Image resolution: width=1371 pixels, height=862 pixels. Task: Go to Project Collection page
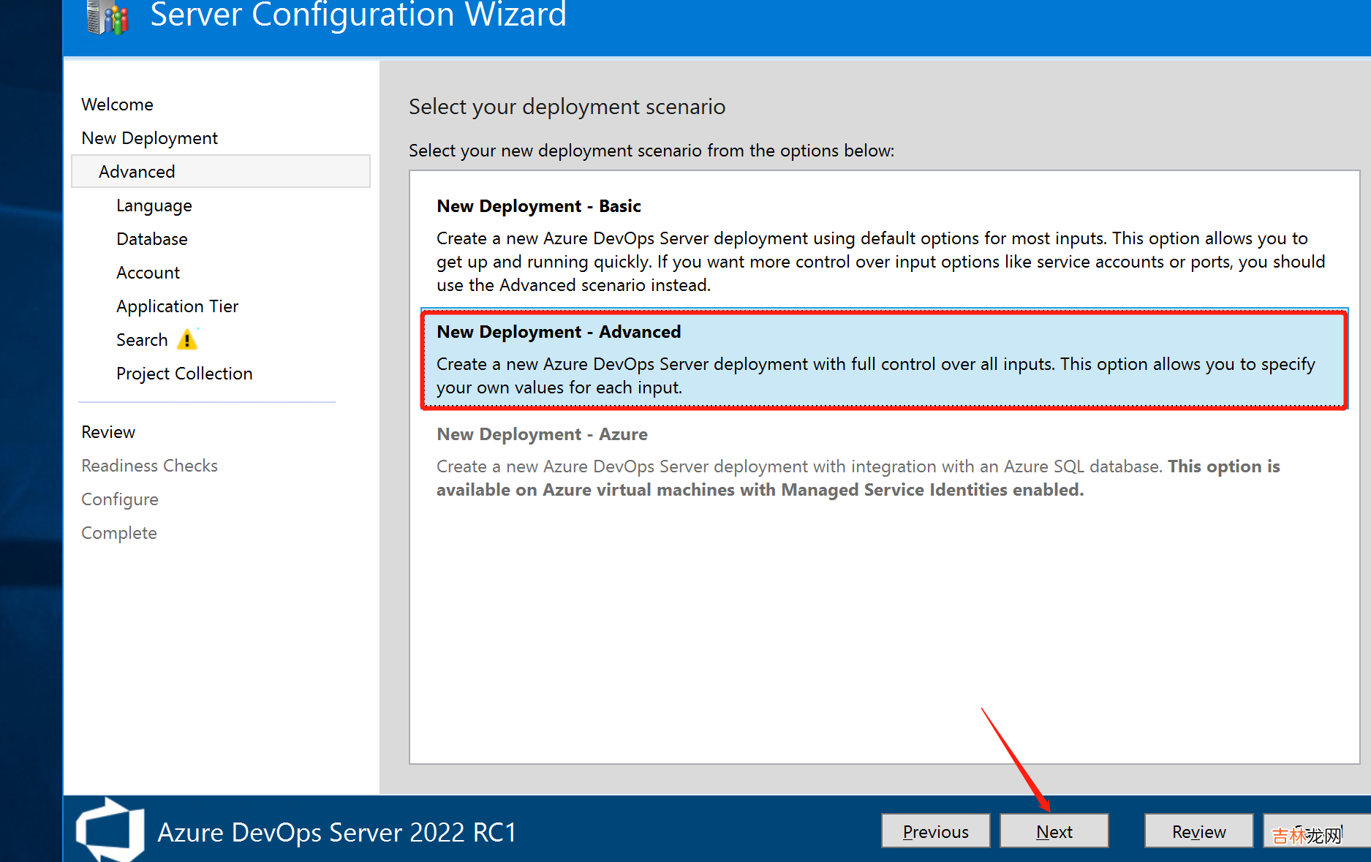tap(184, 374)
